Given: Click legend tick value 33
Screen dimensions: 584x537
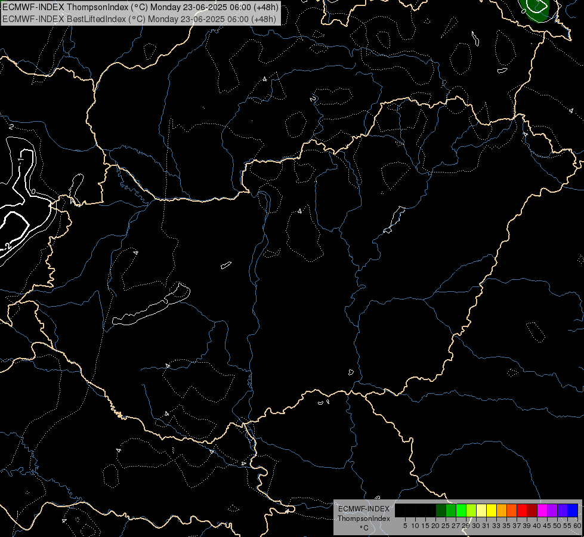Looking at the screenshot, I should click(496, 526).
